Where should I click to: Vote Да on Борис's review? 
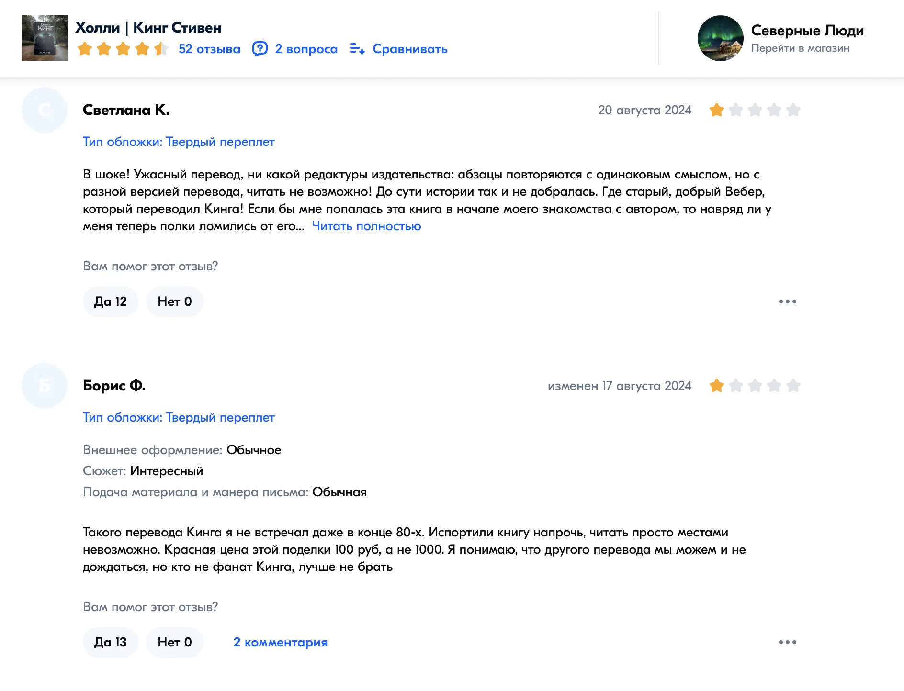click(x=111, y=642)
